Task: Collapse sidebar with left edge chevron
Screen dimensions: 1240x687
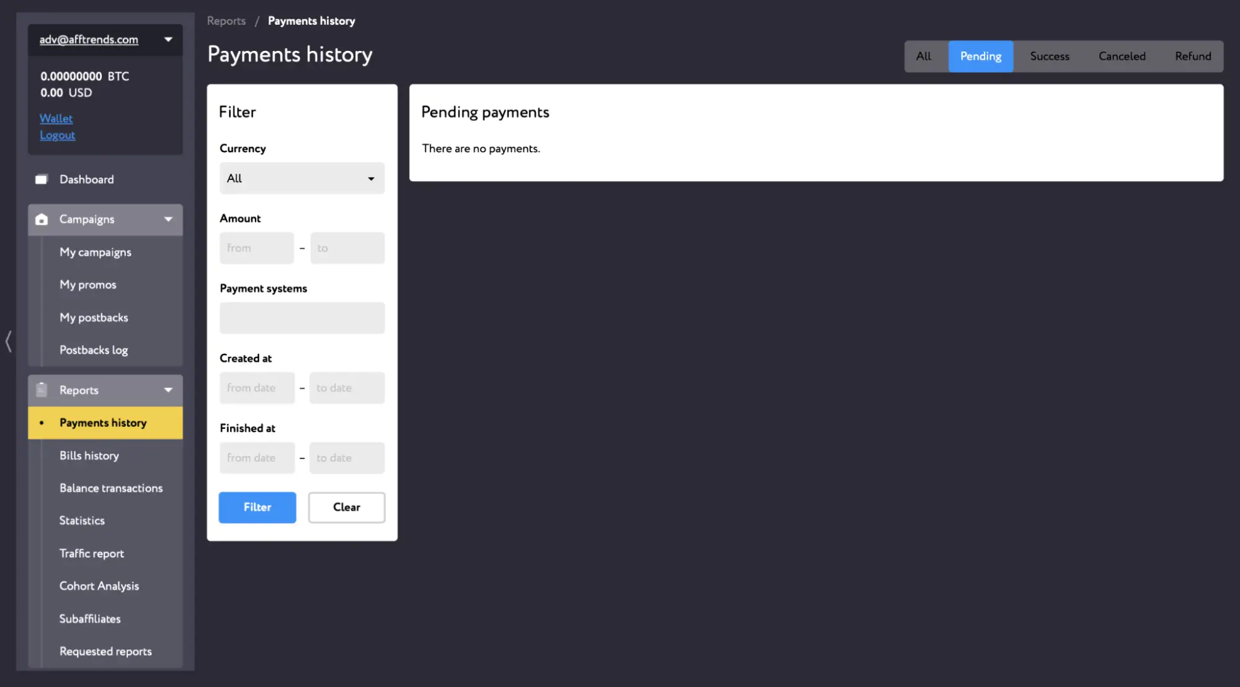Action: 9,341
